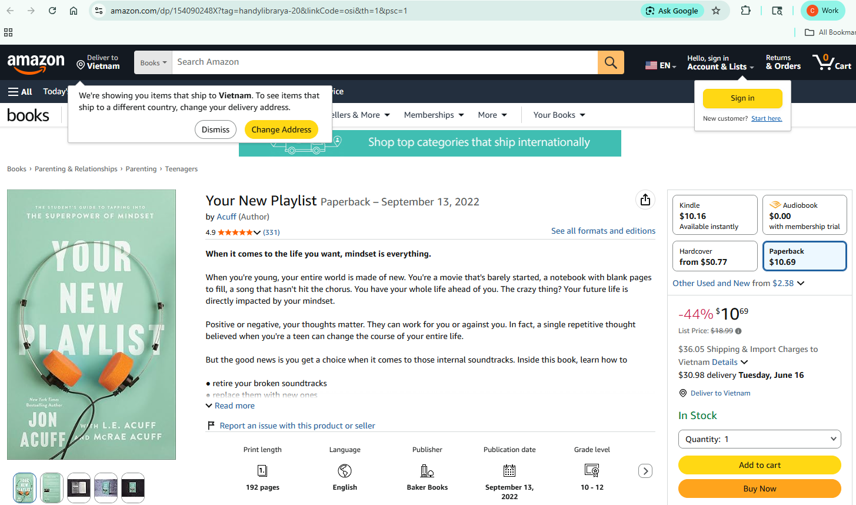
Task: Go to the browser home page
Action: [74, 11]
